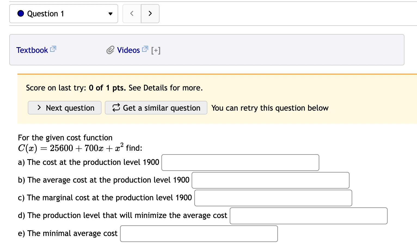Click the Videos external link icon
This screenshot has width=417, height=248.
tap(145, 49)
